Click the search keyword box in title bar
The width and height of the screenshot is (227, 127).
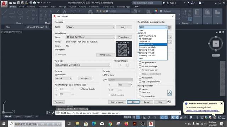146,3
